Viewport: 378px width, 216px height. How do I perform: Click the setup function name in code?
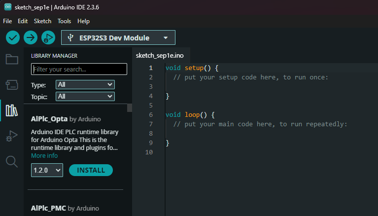coord(194,68)
